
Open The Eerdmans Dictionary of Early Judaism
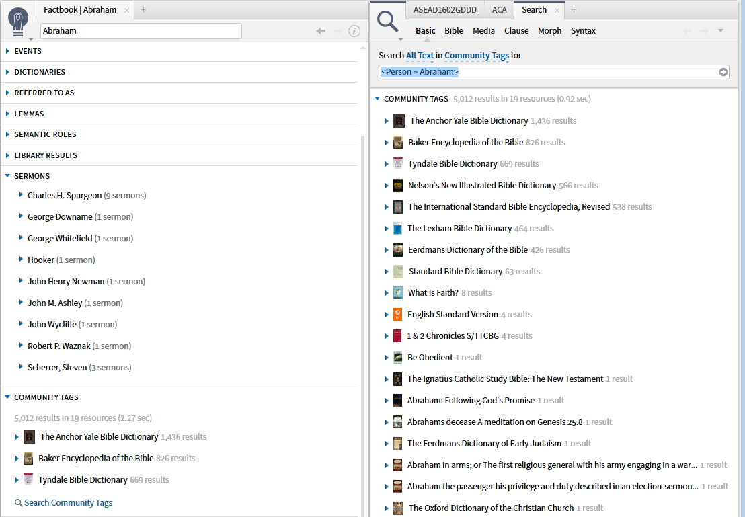484,444
